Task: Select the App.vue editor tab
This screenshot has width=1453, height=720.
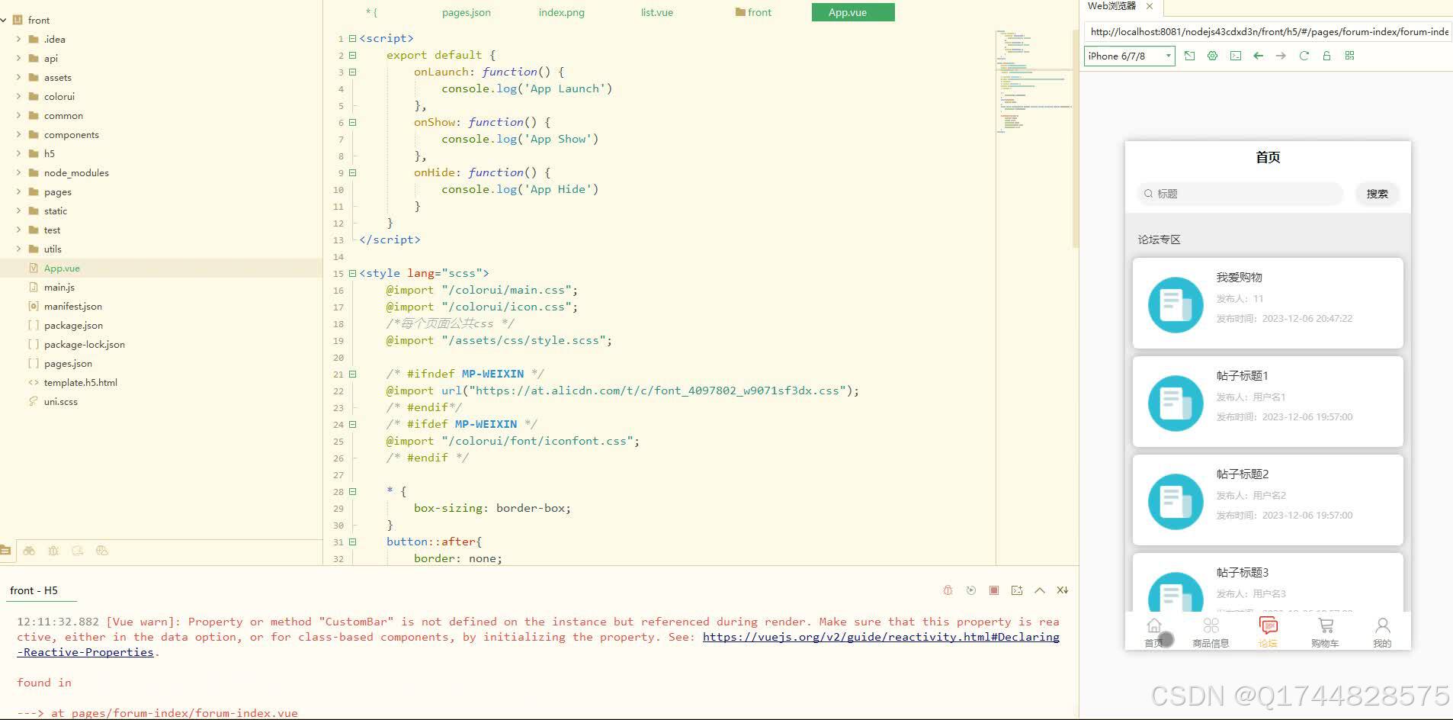Action: pyautogui.click(x=853, y=12)
